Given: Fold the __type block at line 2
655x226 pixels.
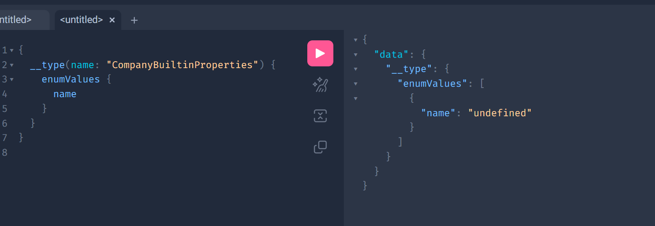Looking at the screenshot, I should (12, 65).
